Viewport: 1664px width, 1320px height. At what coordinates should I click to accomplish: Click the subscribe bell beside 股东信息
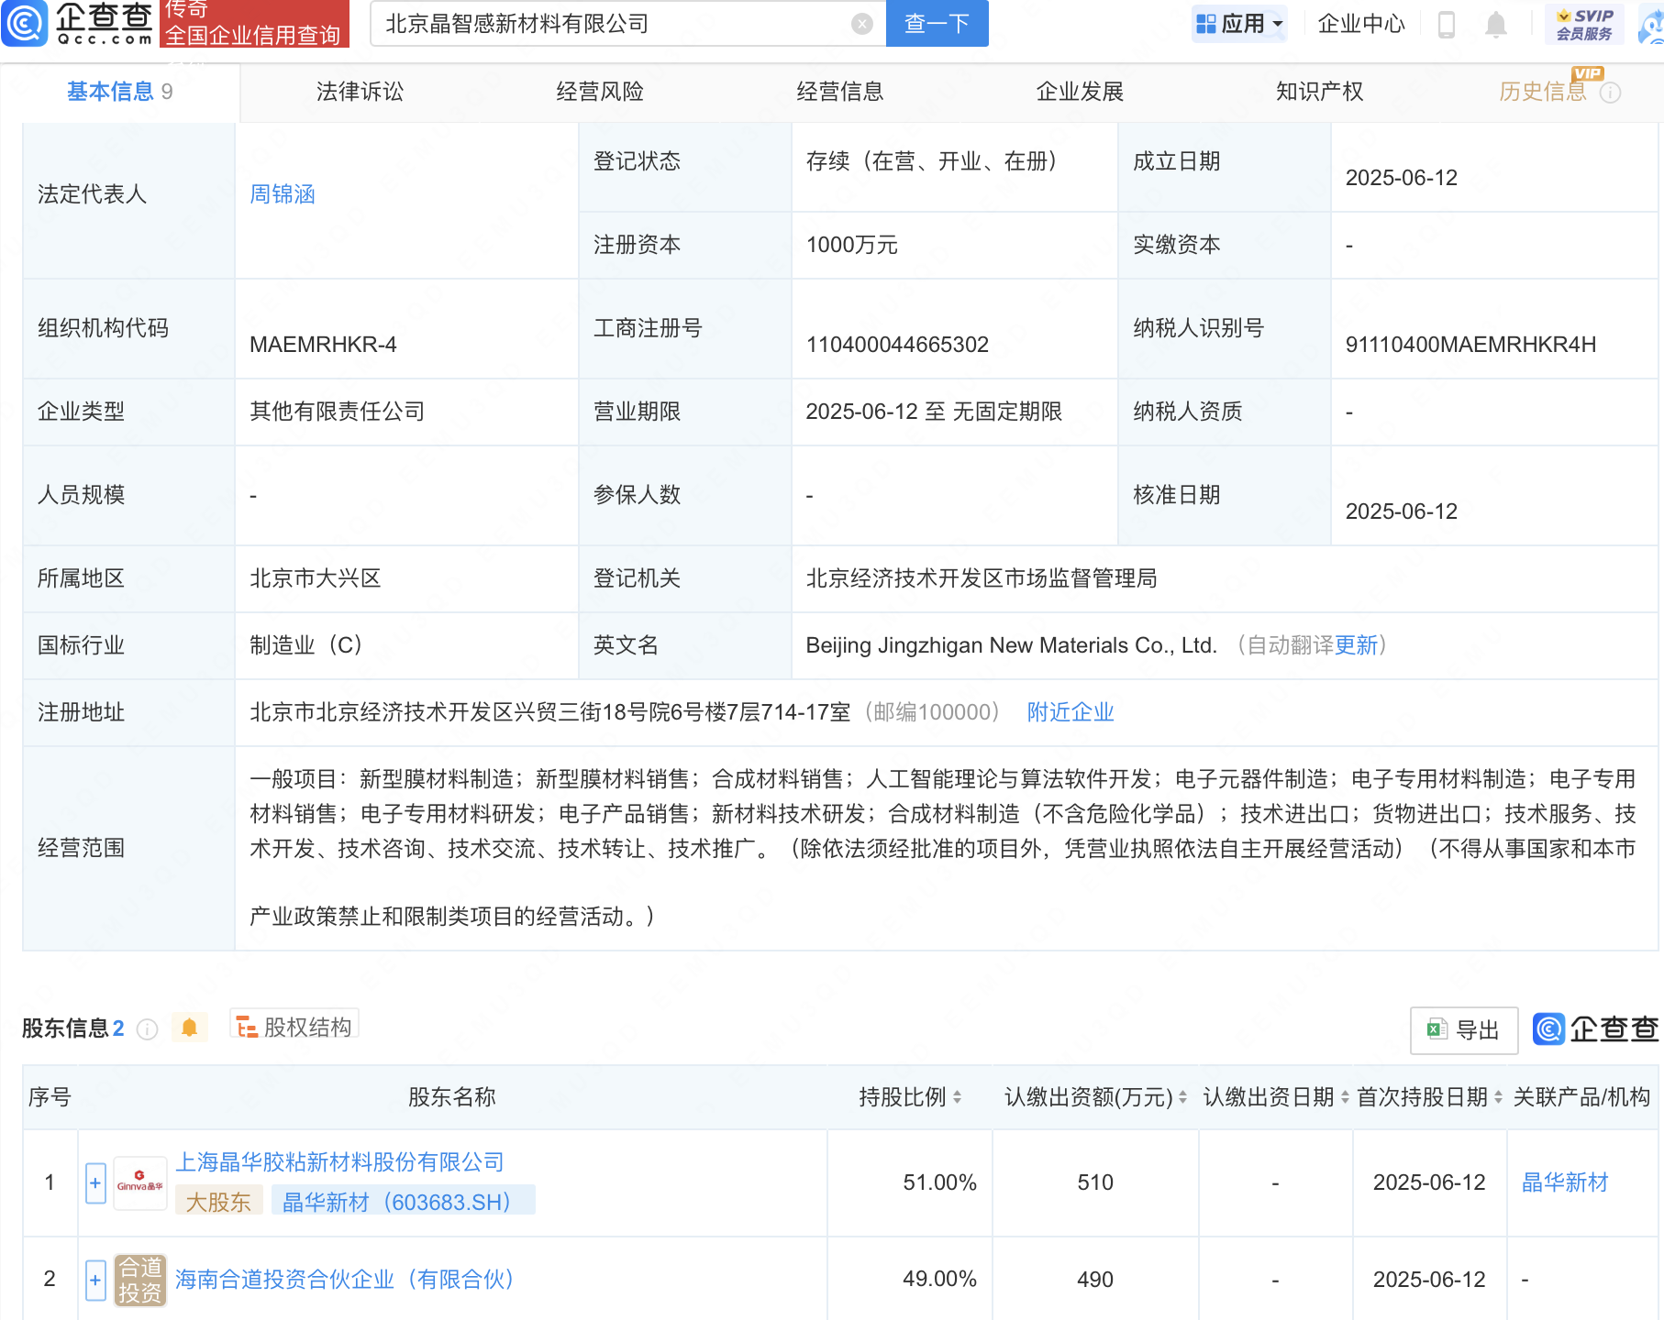[190, 1028]
